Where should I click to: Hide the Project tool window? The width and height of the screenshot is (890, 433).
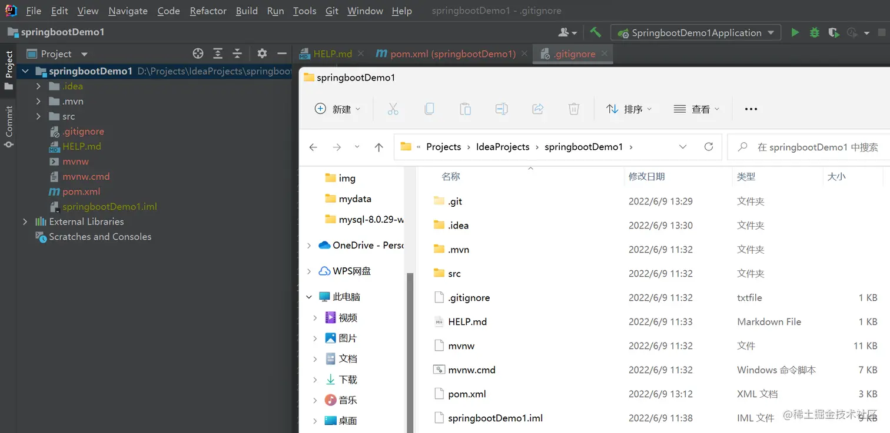tap(282, 53)
